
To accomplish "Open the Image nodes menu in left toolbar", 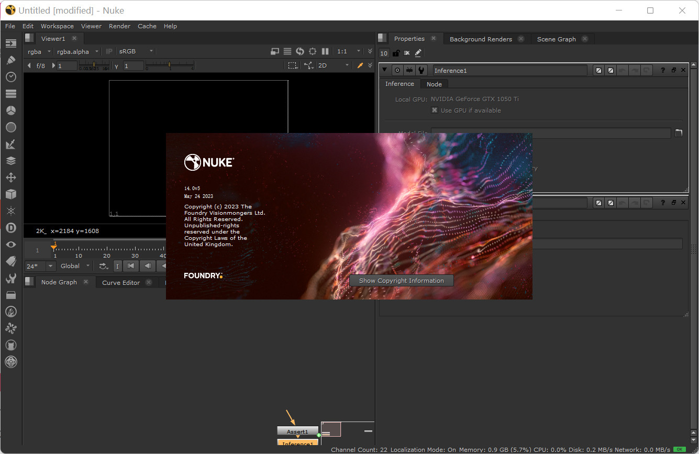I will point(10,43).
